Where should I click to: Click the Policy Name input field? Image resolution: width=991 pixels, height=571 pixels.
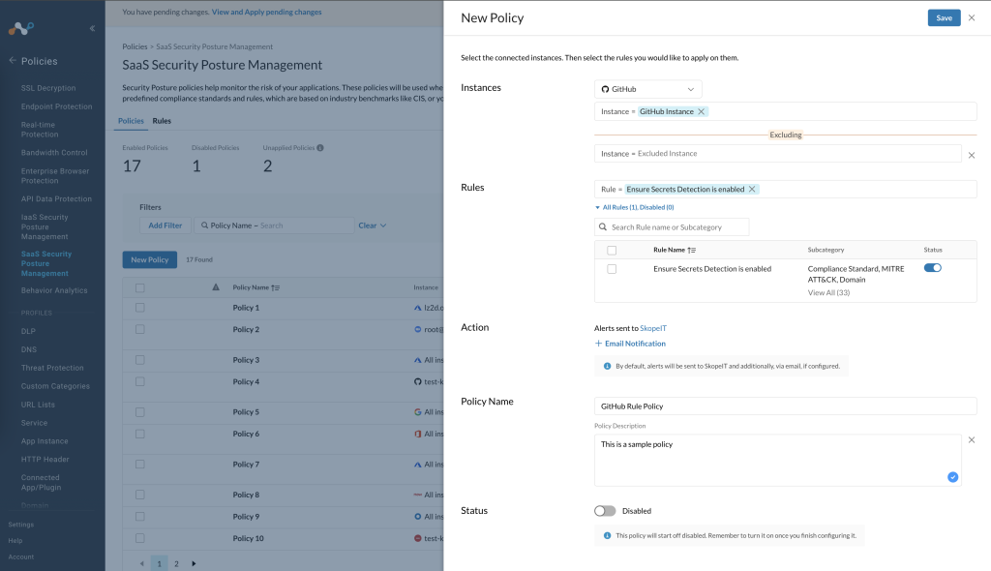(x=786, y=406)
